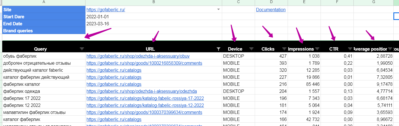Click the https://gofaberlic.ru/ site link
399x126 pixels.
(x=106, y=10)
